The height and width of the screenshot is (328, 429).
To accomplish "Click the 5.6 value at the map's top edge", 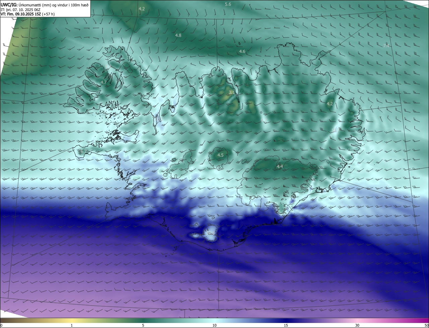I will 228,4.
